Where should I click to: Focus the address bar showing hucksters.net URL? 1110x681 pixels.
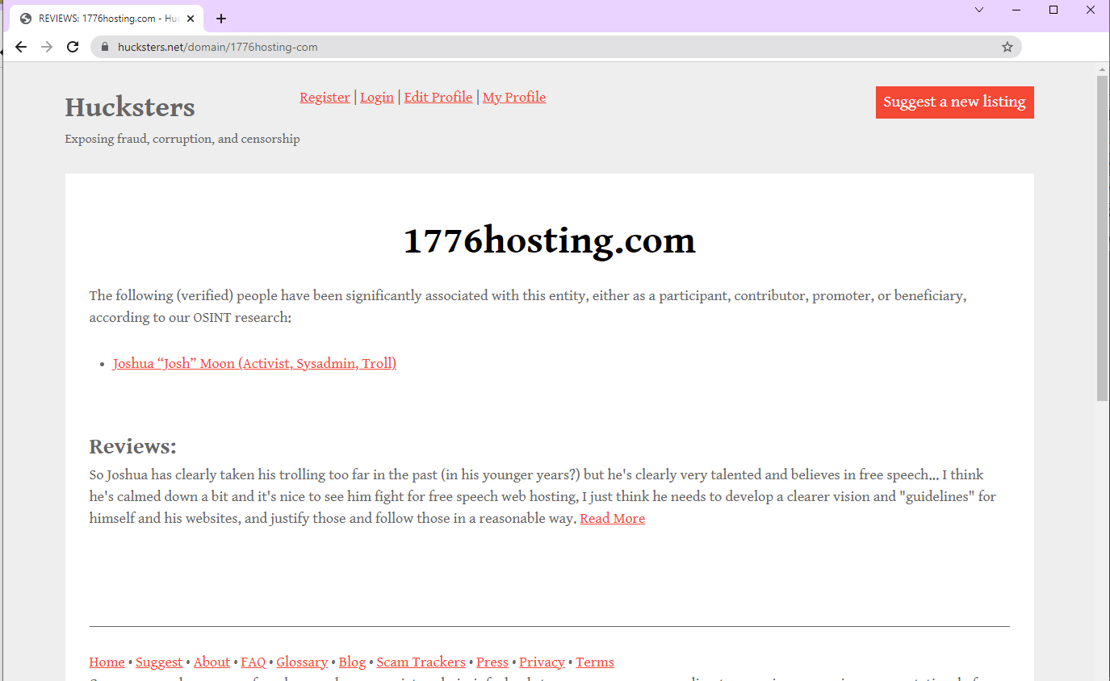pos(557,47)
